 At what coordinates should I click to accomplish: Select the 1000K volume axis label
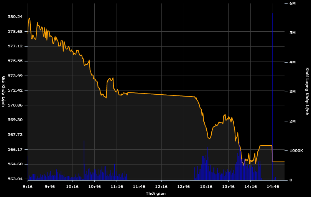click(296, 151)
